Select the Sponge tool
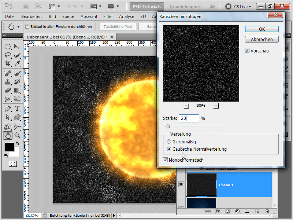293x220 pixels. coord(17,99)
